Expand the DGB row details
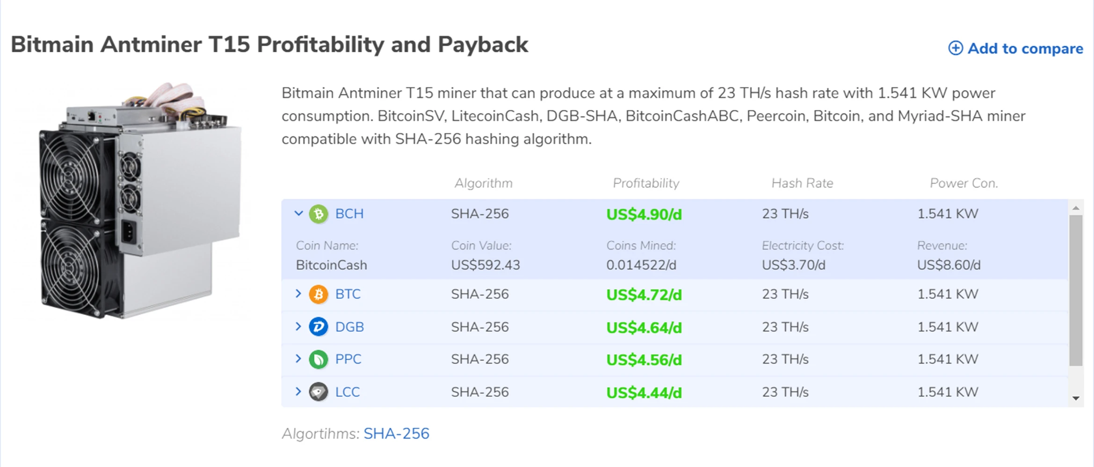This screenshot has width=1094, height=467. tap(298, 326)
